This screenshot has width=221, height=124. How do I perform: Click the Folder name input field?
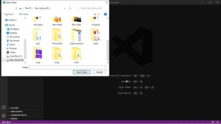[68, 68]
